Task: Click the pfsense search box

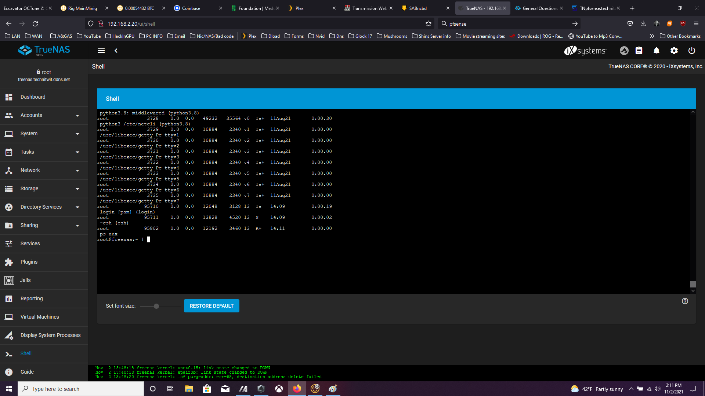Action: pos(509,23)
